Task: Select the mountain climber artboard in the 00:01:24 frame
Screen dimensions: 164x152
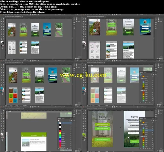Action: (12, 30)
